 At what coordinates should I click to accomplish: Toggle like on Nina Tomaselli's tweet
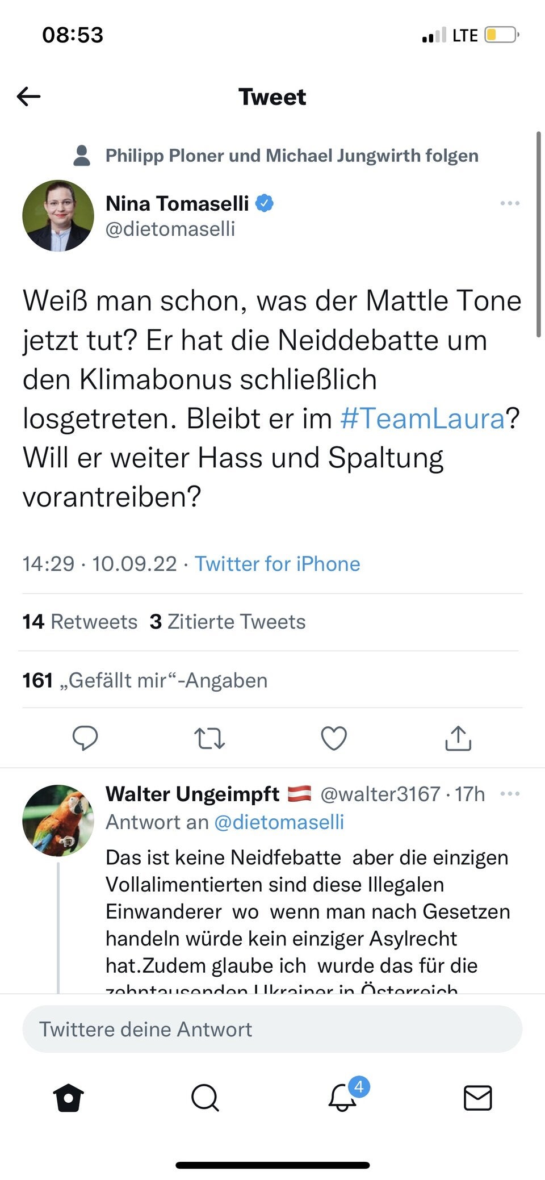point(334,738)
